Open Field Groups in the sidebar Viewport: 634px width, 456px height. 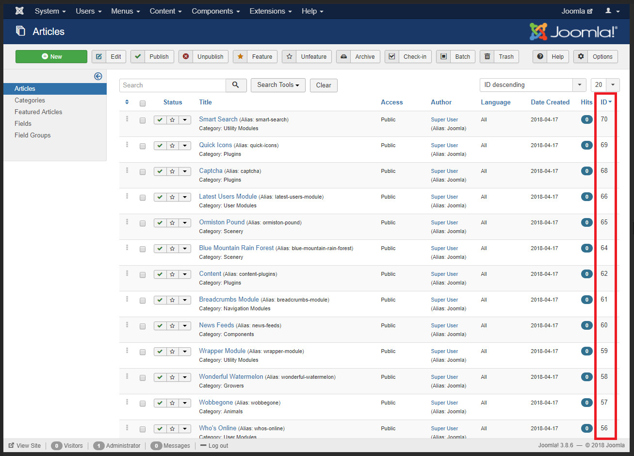point(33,135)
